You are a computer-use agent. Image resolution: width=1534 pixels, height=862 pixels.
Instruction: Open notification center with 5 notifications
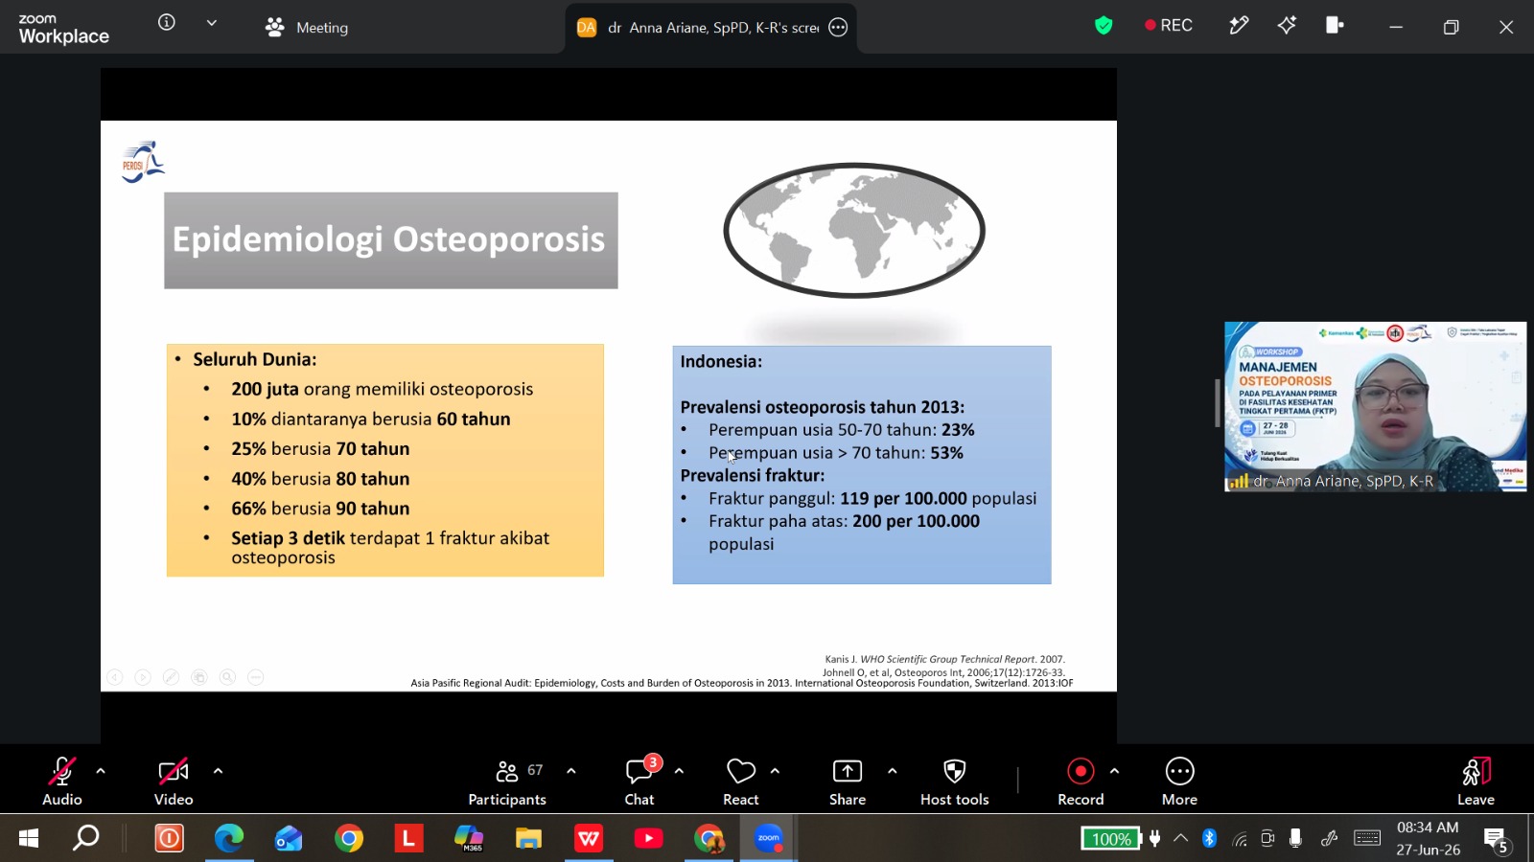[1498, 841]
